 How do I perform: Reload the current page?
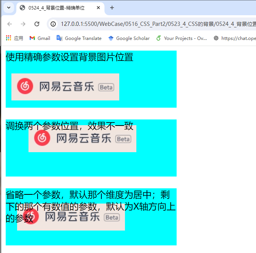click(37, 24)
